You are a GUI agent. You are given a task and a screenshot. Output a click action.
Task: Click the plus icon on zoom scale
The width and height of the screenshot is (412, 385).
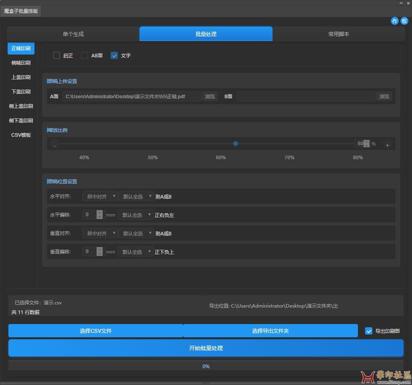click(387, 145)
